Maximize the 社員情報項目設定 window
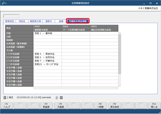The height and width of the screenshot is (114, 161). tap(151, 3)
